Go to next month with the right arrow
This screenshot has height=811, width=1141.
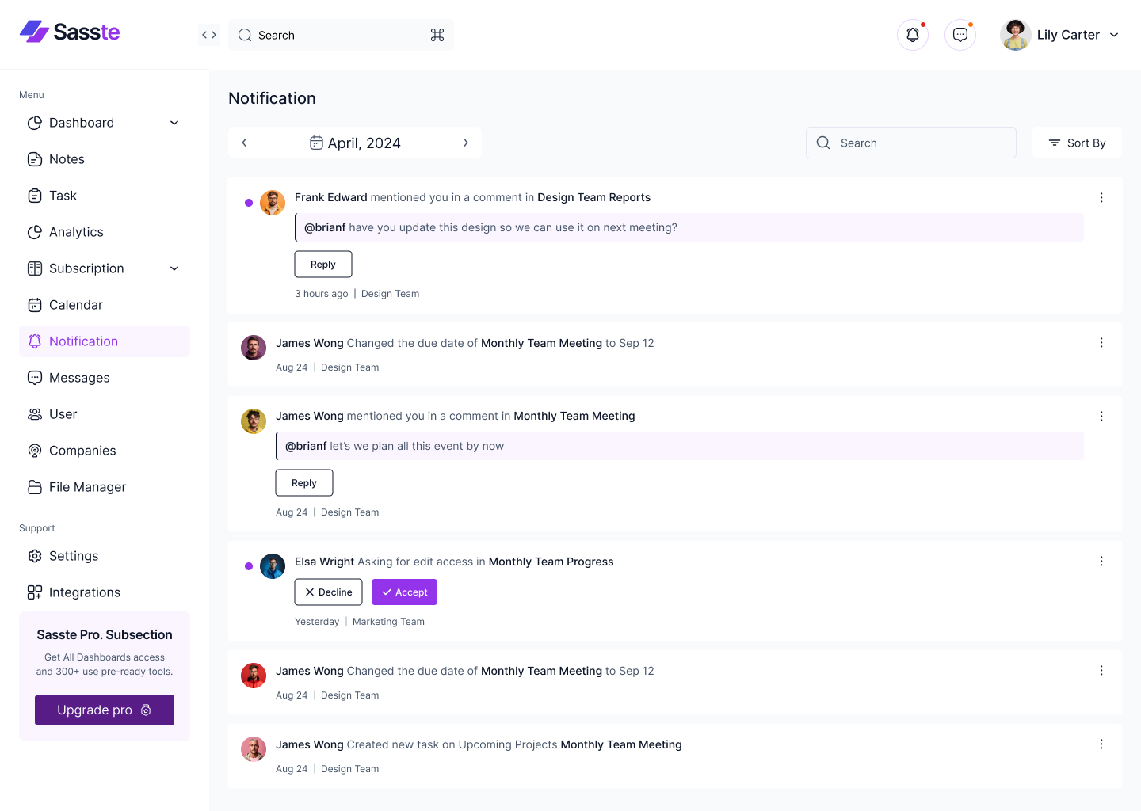[466, 143]
